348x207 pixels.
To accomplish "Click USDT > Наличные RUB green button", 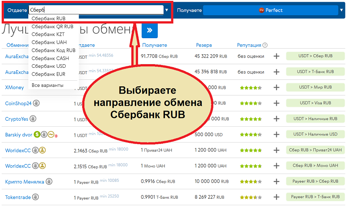I will [315, 118].
